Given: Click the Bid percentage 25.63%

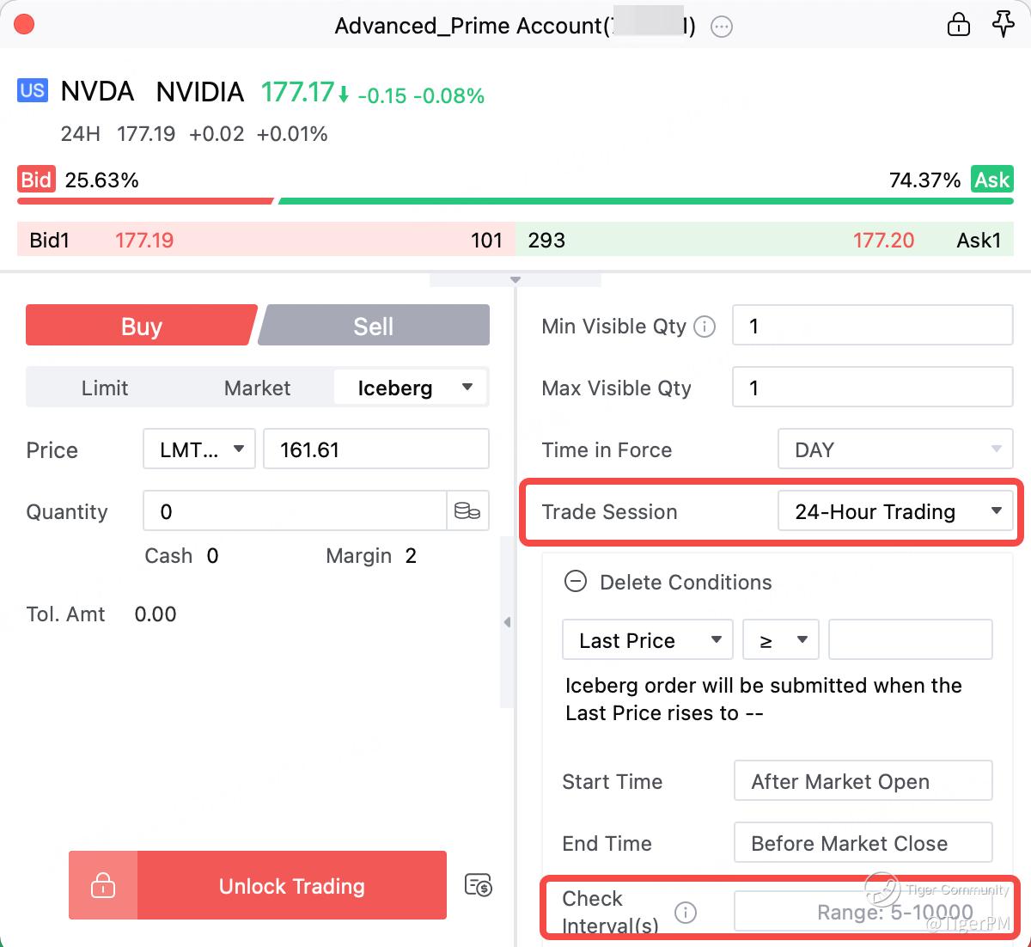Looking at the screenshot, I should 101,180.
